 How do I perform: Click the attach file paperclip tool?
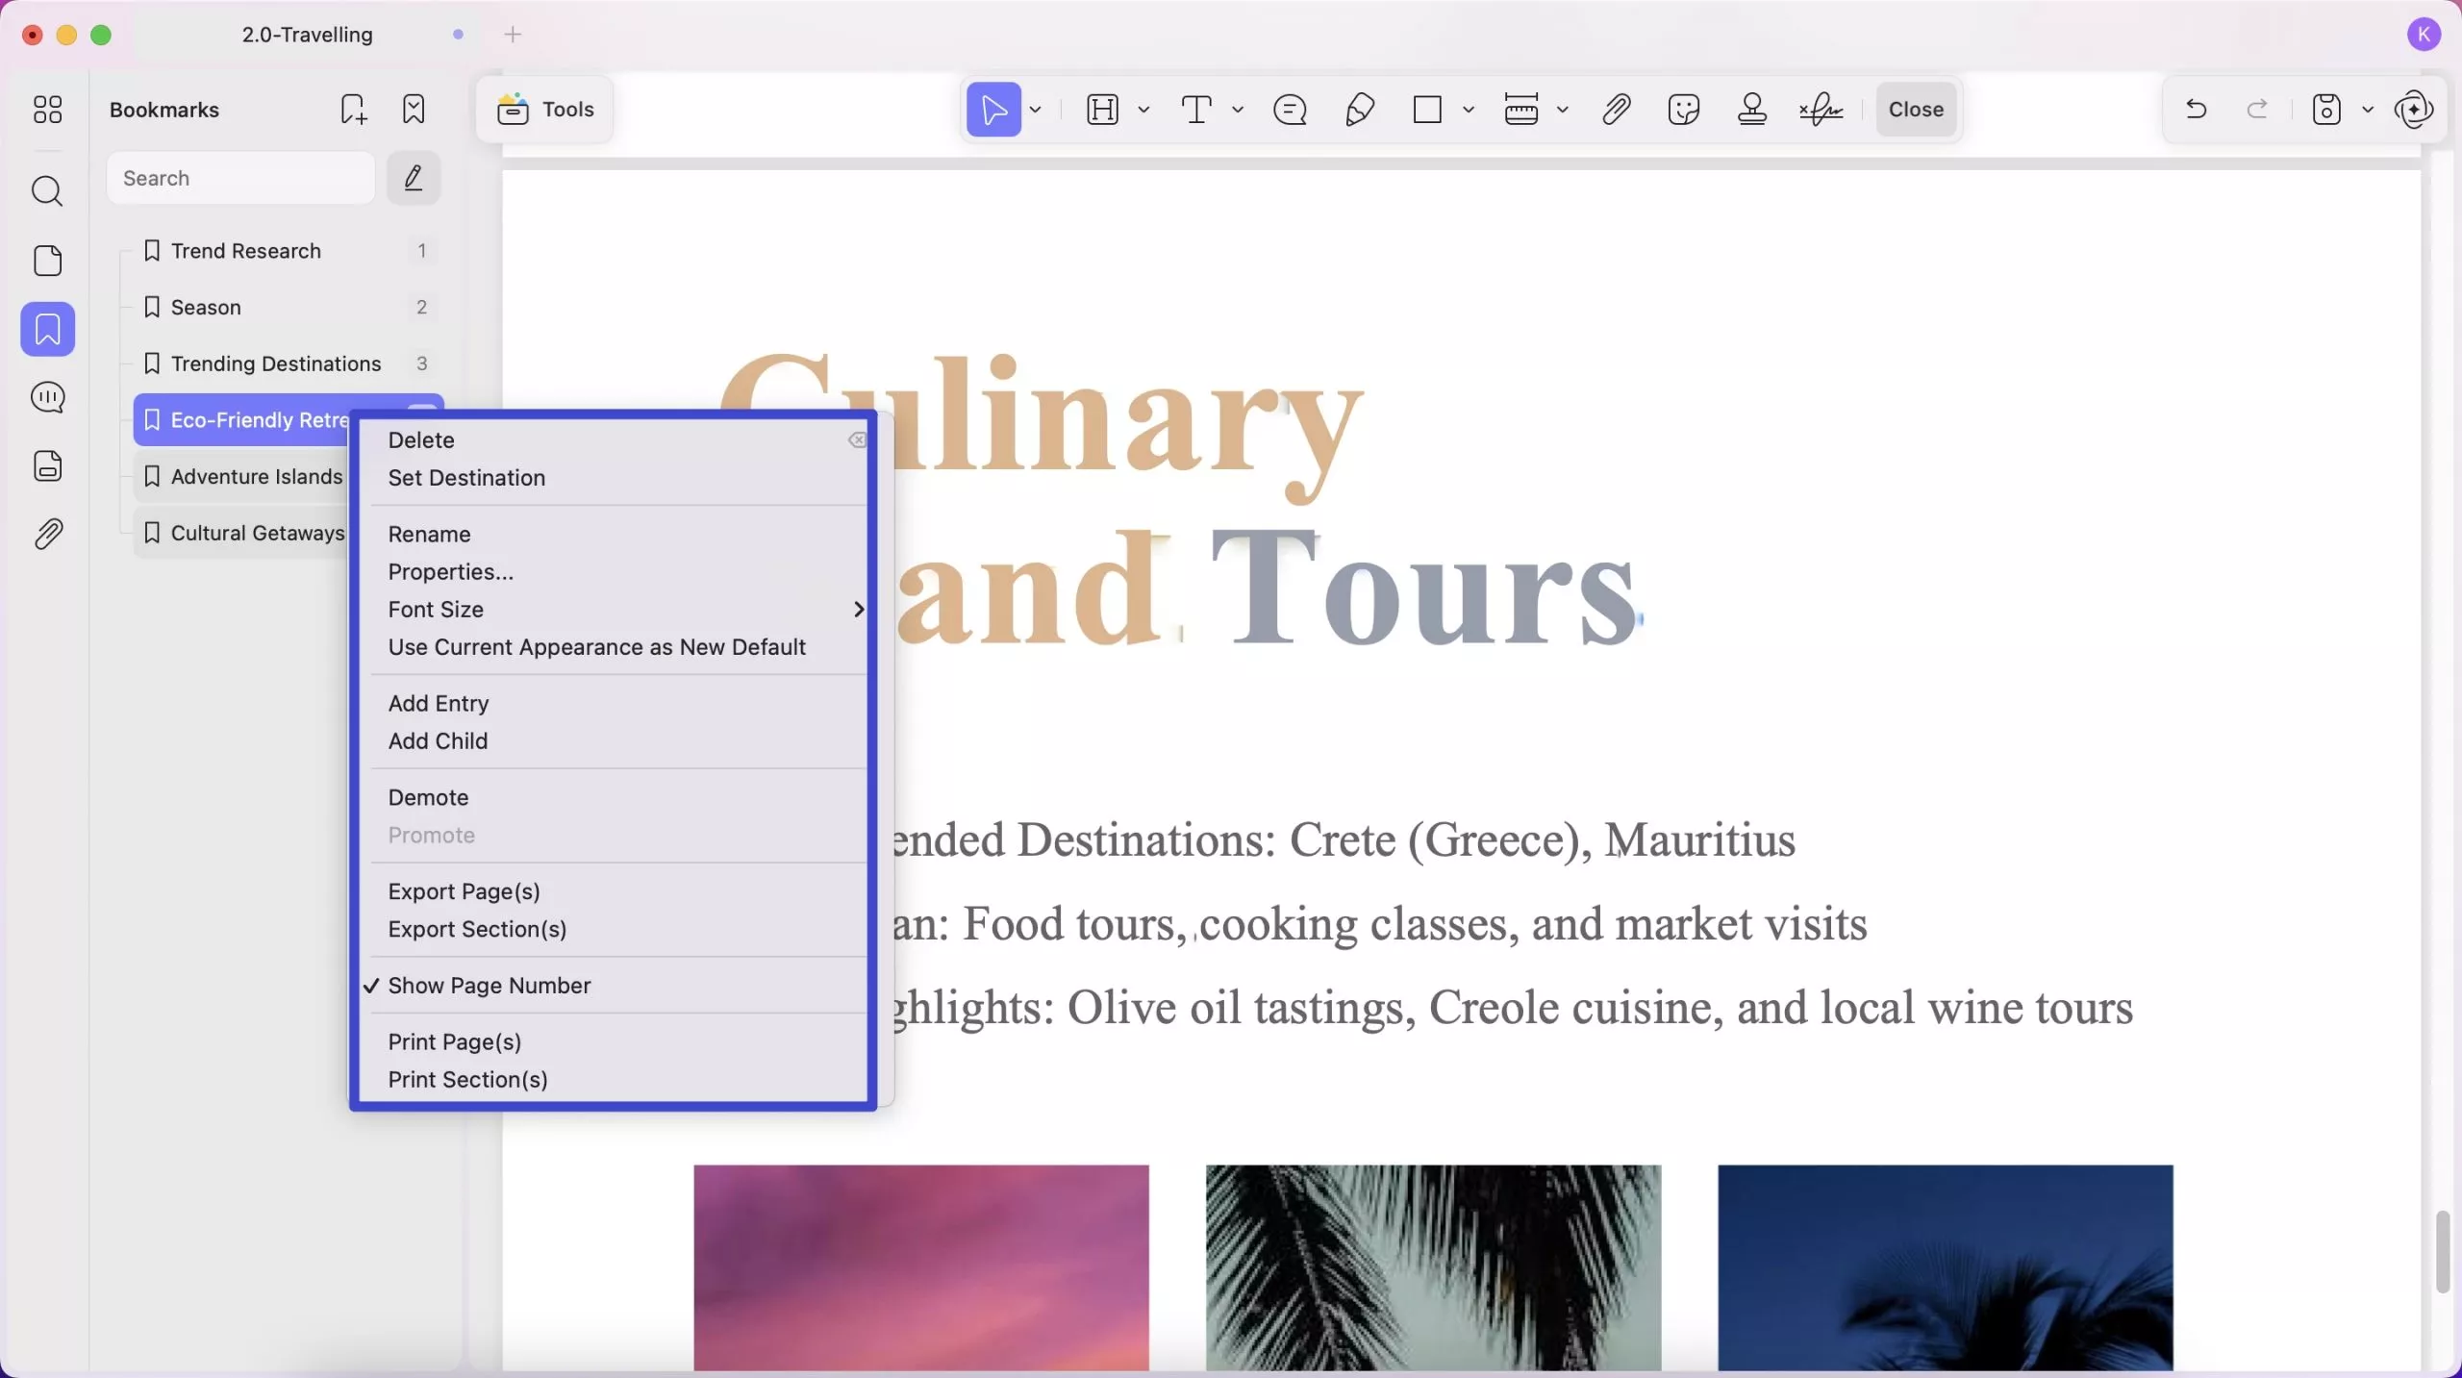pyautogui.click(x=1616, y=110)
